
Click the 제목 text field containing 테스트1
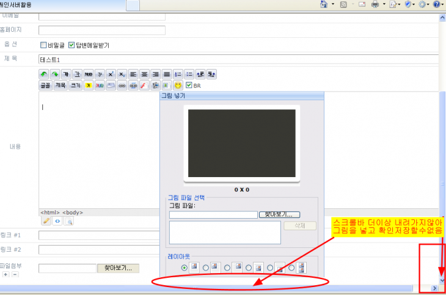click(x=238, y=59)
